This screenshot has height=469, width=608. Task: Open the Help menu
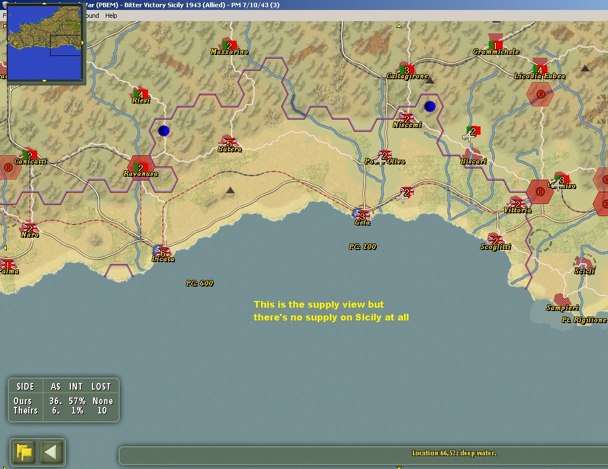111,16
